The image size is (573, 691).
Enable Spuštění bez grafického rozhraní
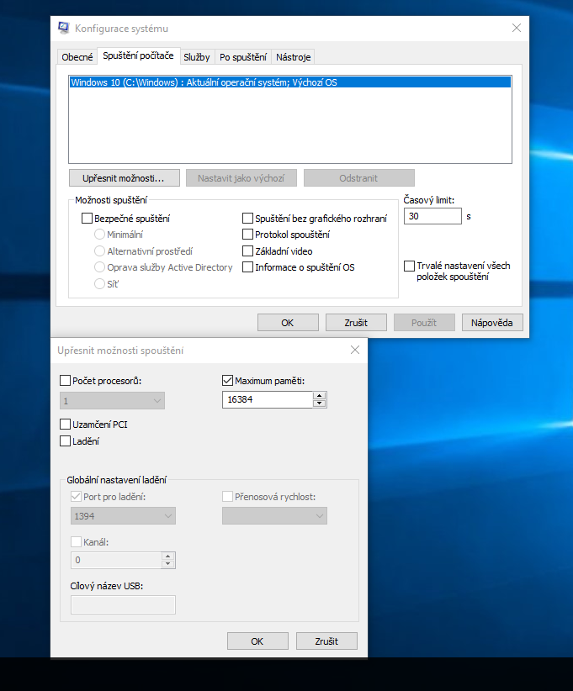click(247, 219)
